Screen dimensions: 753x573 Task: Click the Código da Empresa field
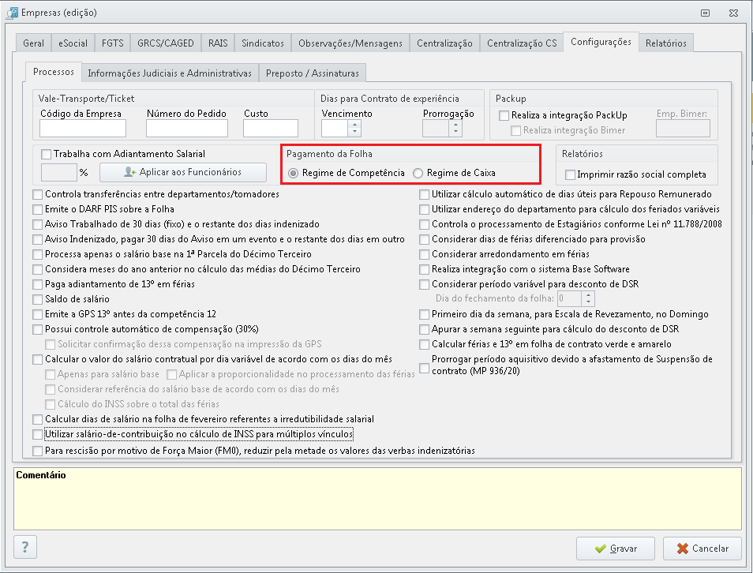click(x=83, y=128)
